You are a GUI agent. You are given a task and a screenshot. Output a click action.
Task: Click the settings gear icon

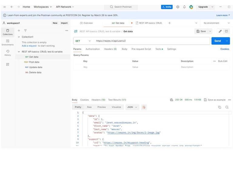(178, 7)
